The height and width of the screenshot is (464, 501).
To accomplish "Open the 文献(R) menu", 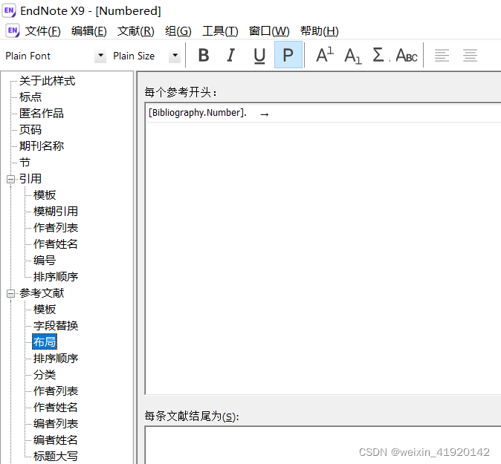I will point(135,31).
